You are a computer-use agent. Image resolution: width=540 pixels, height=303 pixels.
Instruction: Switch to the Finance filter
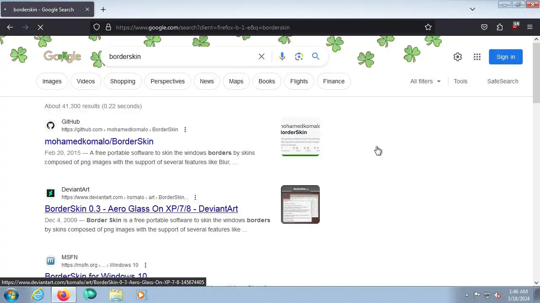point(334,81)
